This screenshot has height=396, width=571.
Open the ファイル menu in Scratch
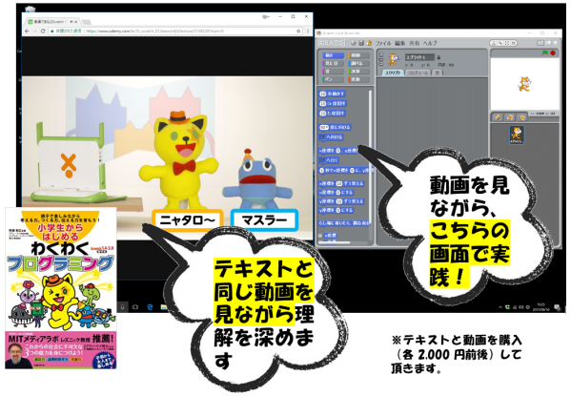(x=383, y=43)
